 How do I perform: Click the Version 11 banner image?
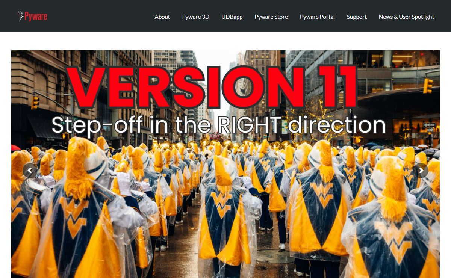225,164
